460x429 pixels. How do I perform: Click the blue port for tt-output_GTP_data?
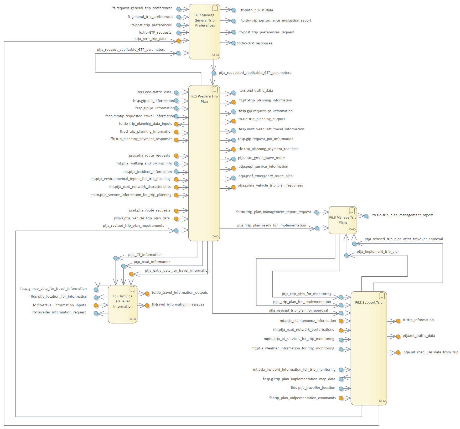pyautogui.click(x=233, y=10)
